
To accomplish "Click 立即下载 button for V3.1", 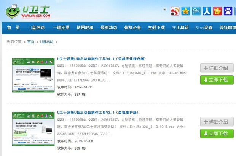I will click(217, 133).
